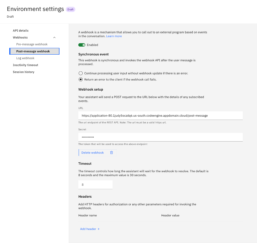
Task: Disable the webhook Enabled switch
Action: 82,45
